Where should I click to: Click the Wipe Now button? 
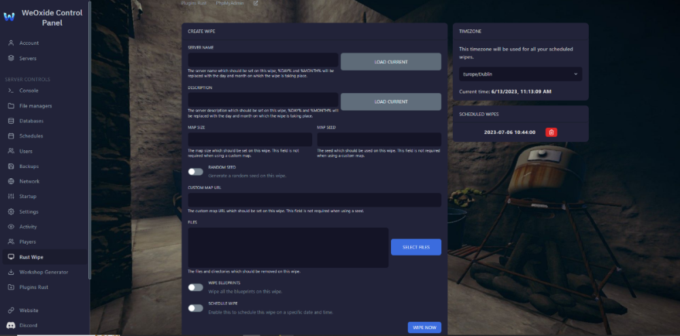[424, 327]
